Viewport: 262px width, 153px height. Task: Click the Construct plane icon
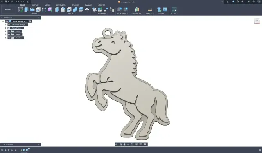click(x=137, y=9)
